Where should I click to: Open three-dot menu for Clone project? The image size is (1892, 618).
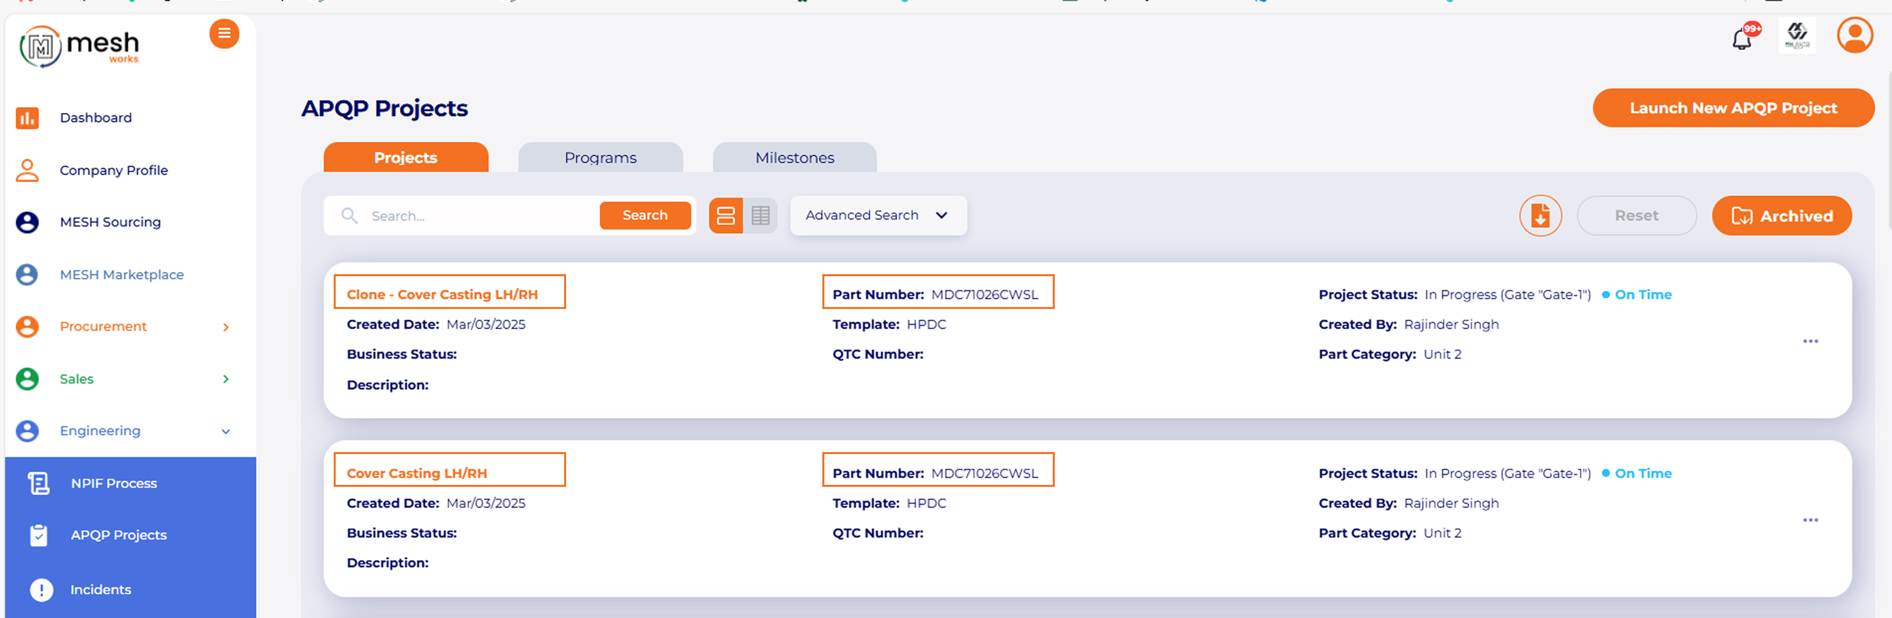[x=1811, y=341]
